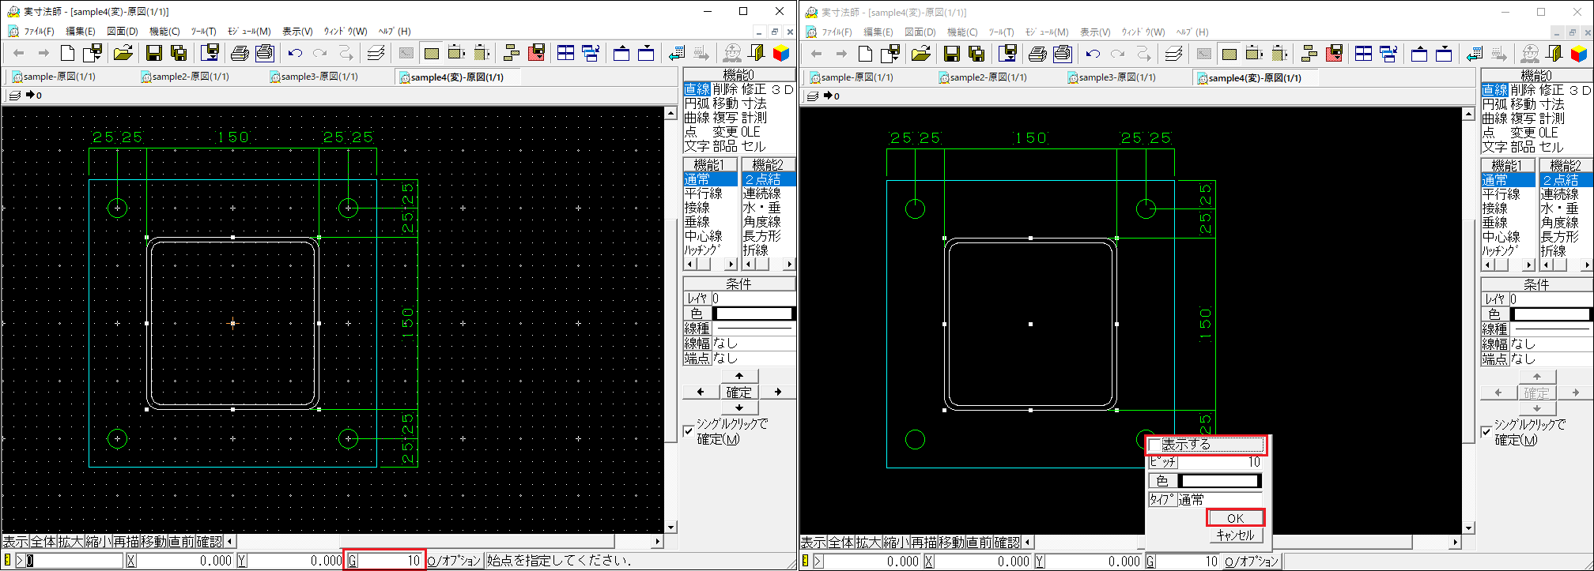Click 縮小 button in right window bottom bar

(897, 543)
